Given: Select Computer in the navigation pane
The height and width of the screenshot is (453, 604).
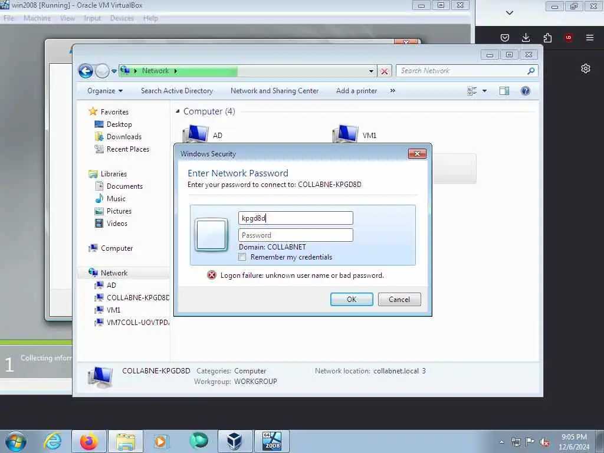Looking at the screenshot, I should tap(117, 248).
